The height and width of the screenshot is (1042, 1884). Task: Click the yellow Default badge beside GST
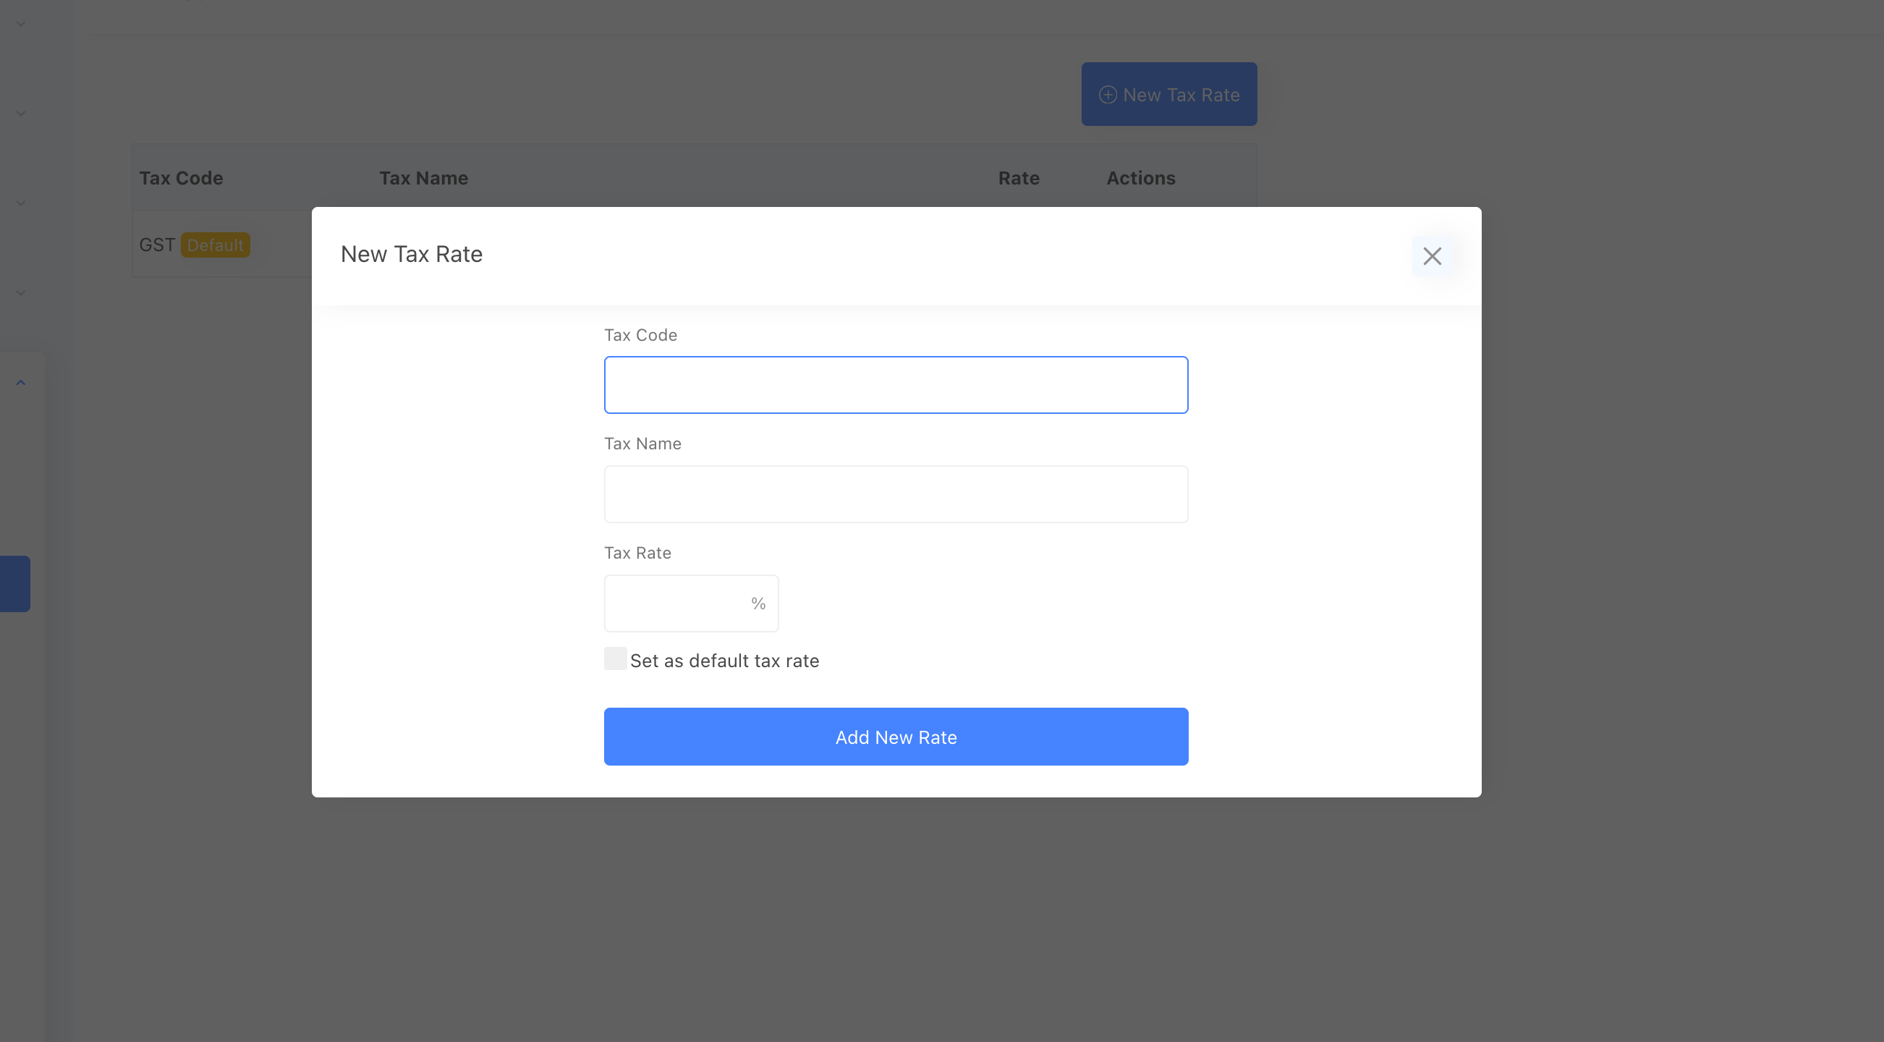pos(215,245)
